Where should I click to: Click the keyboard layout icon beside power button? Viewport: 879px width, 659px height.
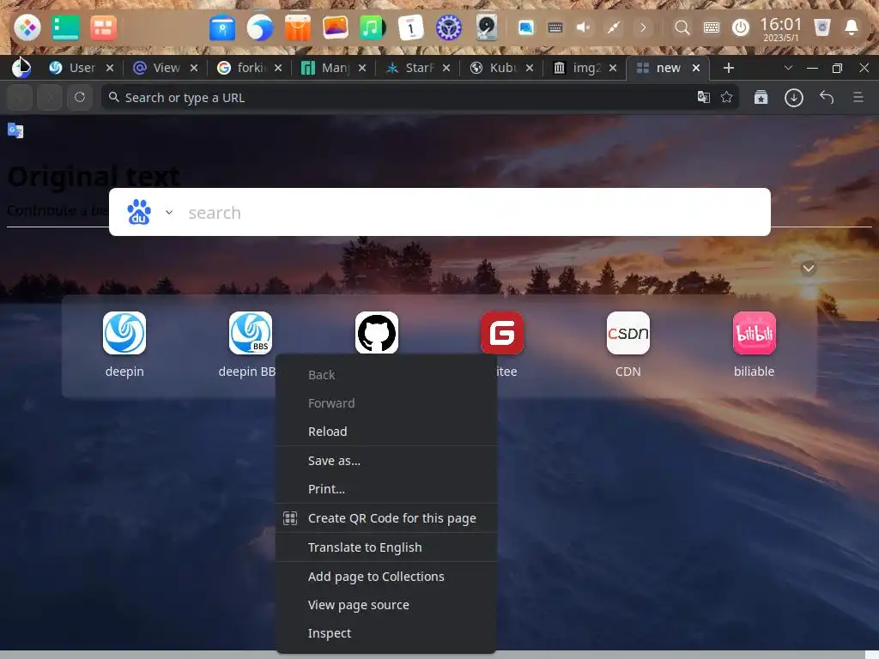point(712,27)
